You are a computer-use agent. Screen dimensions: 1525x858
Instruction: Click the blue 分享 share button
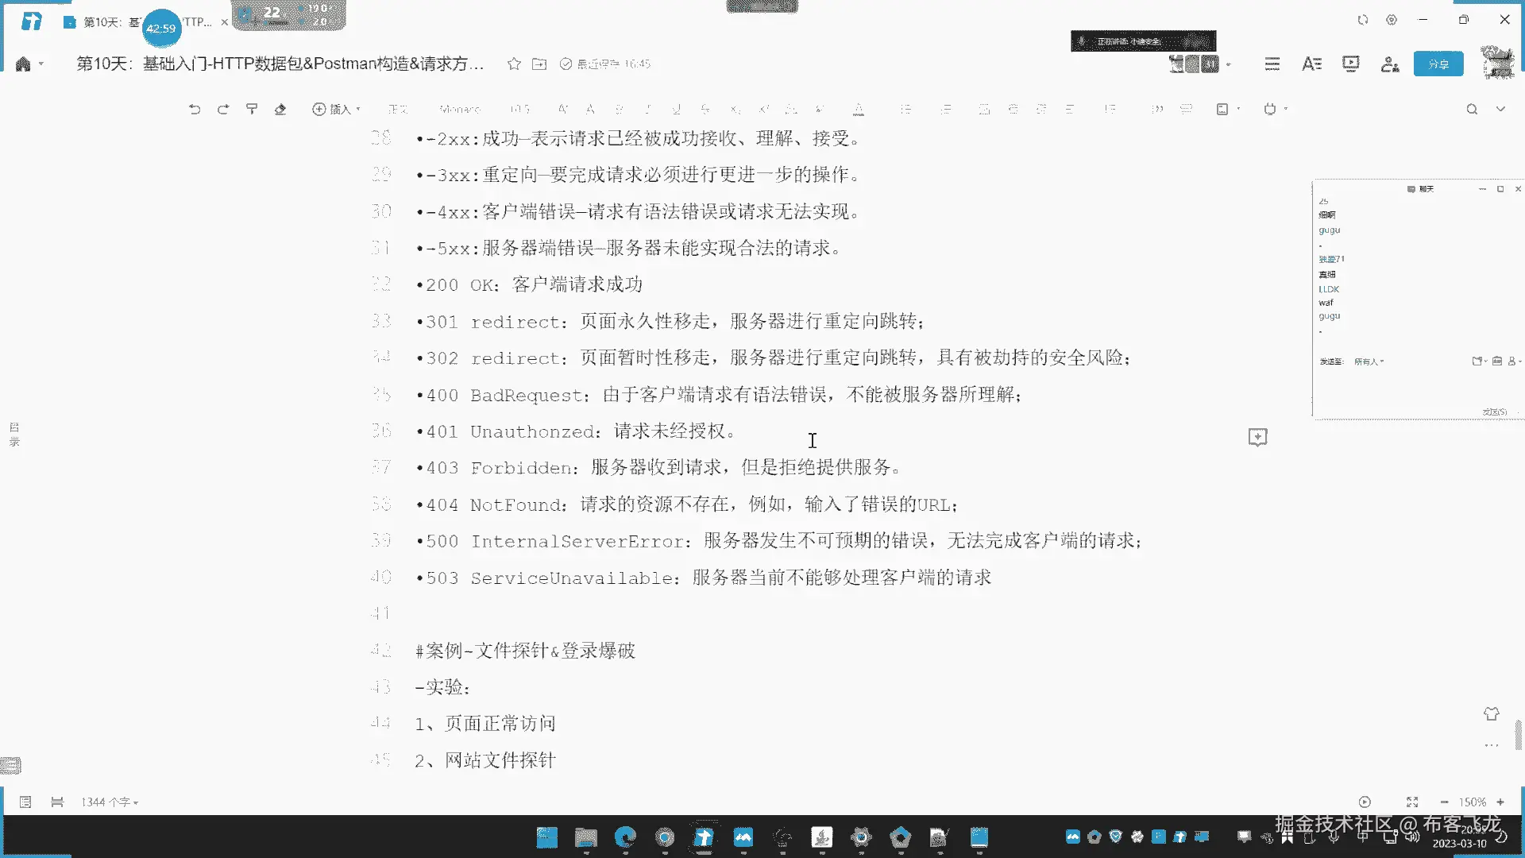click(1438, 64)
